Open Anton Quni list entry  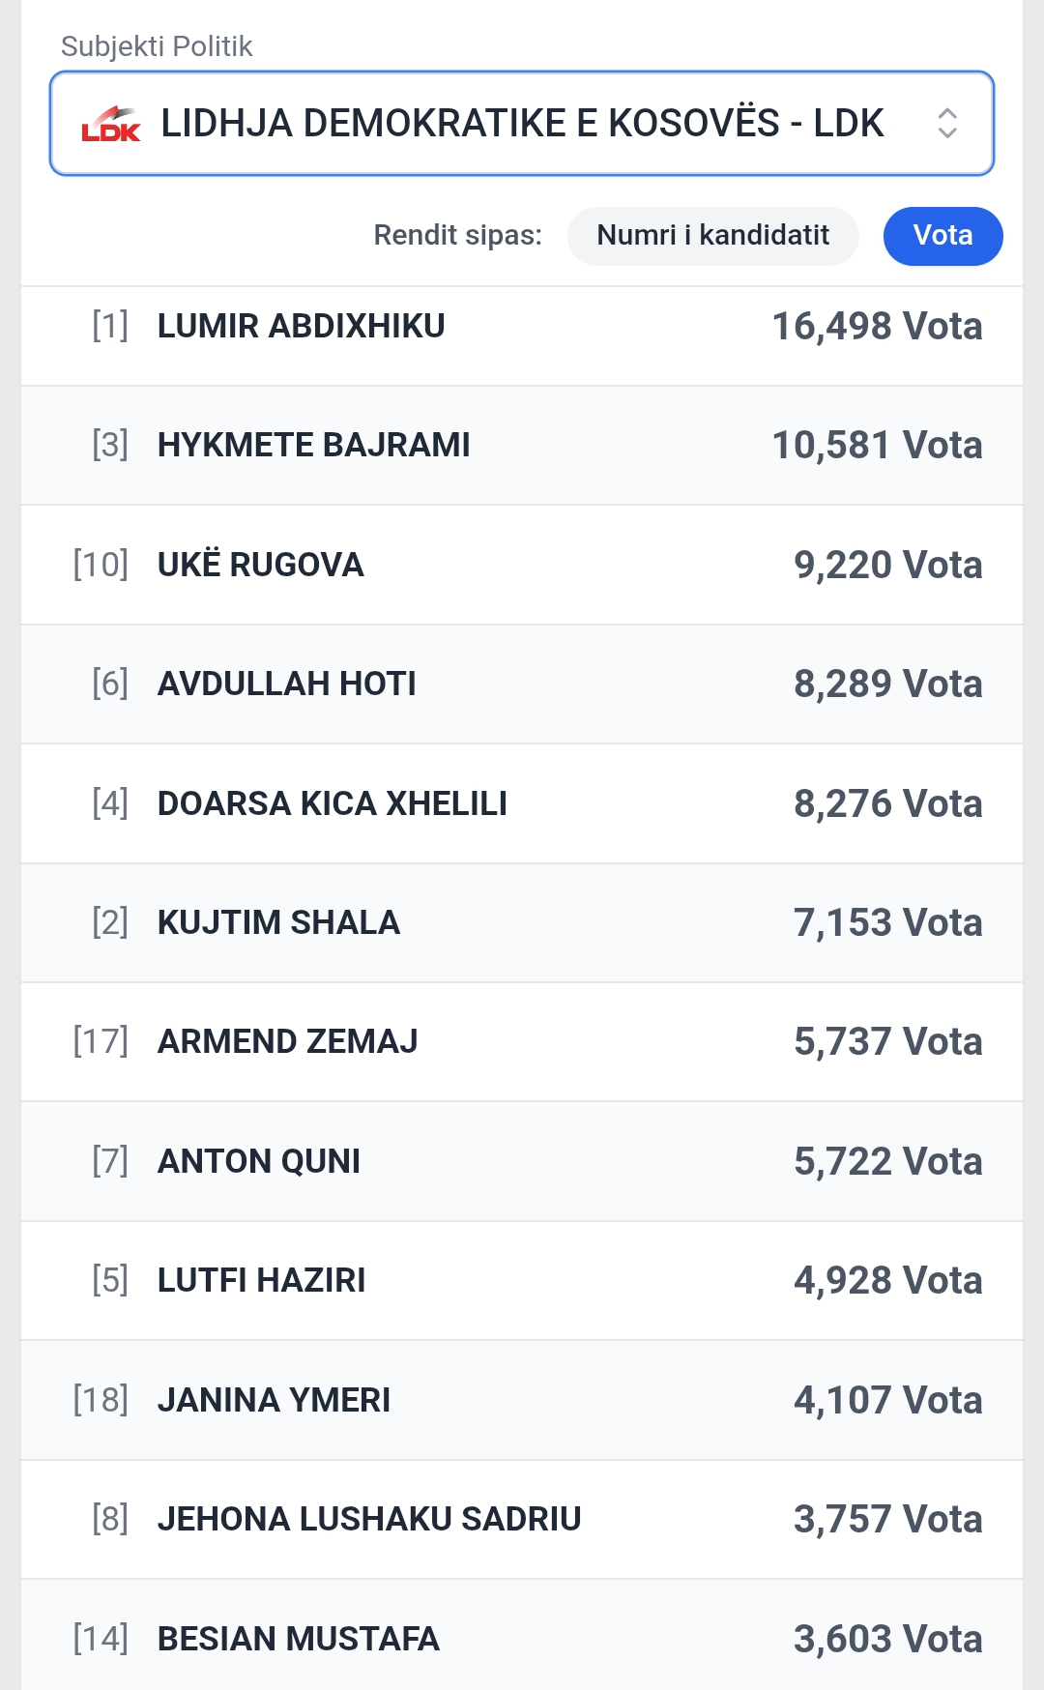click(522, 1161)
